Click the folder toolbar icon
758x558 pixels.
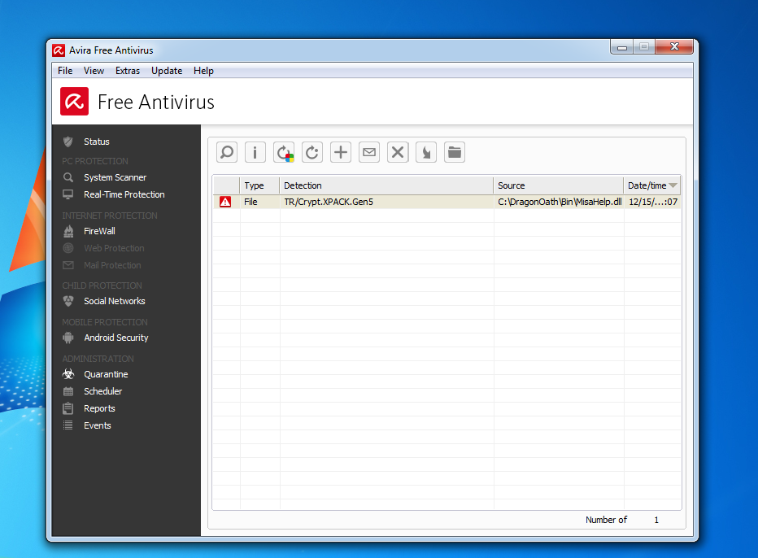[455, 152]
